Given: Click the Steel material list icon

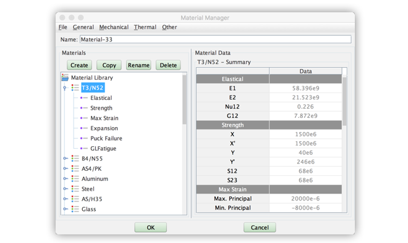Looking at the screenshot, I should tap(75, 189).
